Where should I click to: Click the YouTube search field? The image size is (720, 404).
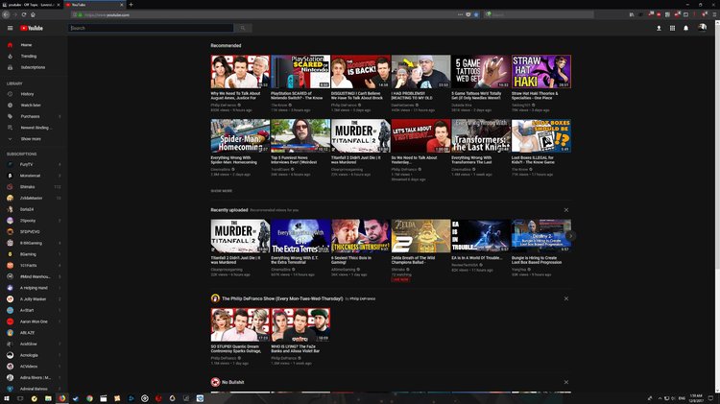point(151,28)
